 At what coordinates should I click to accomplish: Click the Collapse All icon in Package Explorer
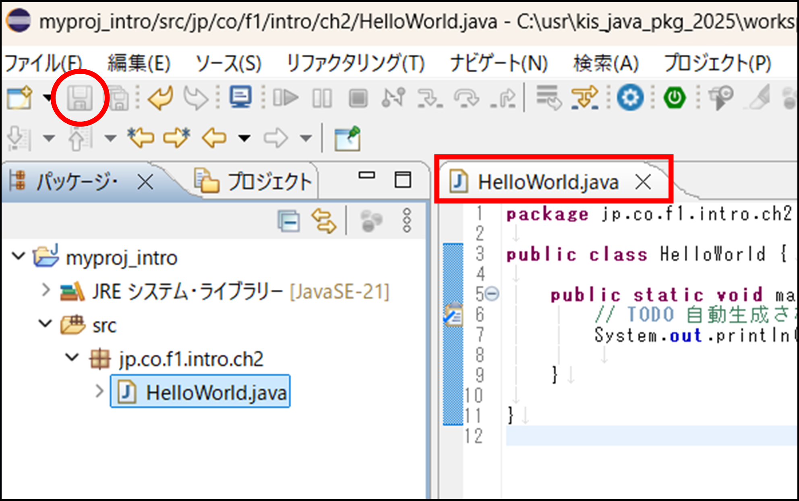tap(289, 221)
